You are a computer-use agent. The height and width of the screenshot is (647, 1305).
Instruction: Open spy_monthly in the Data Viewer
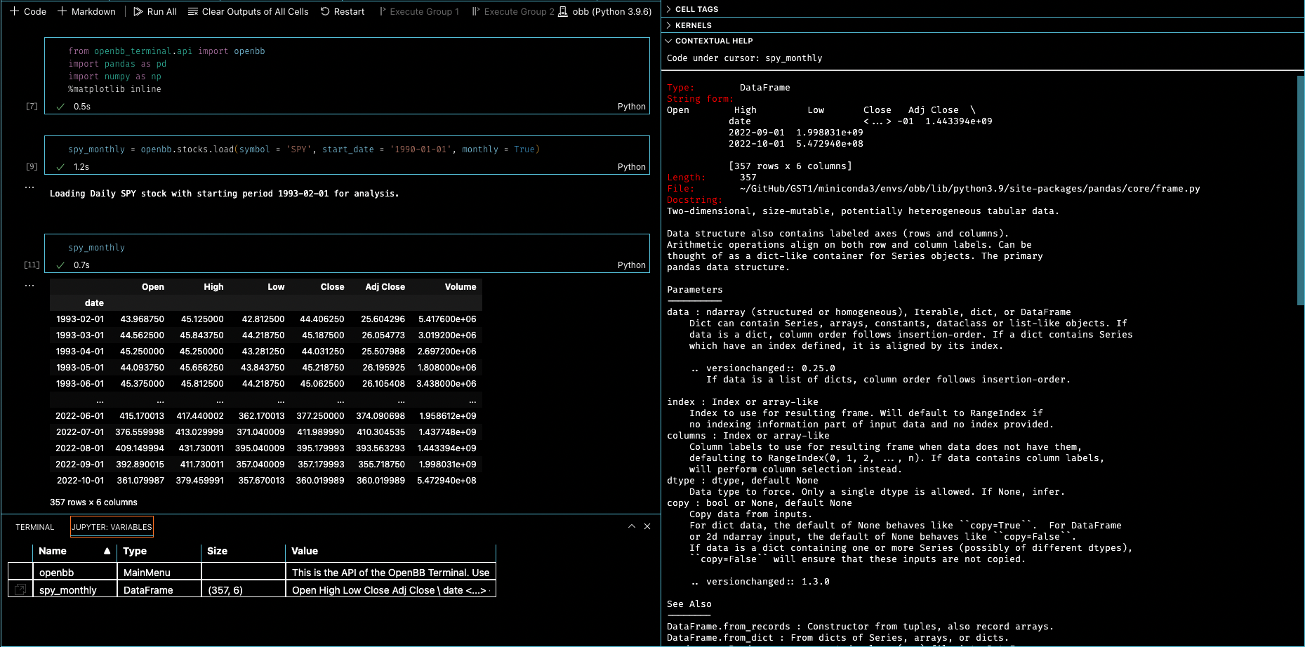tap(20, 589)
